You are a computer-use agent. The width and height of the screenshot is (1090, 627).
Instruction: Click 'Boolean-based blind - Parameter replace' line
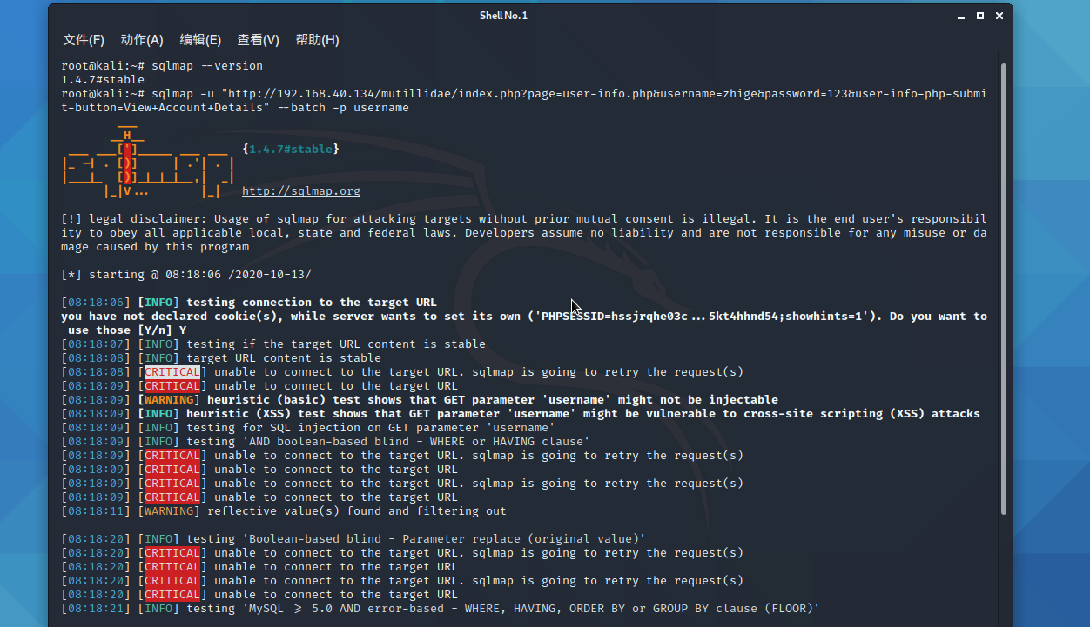353,539
